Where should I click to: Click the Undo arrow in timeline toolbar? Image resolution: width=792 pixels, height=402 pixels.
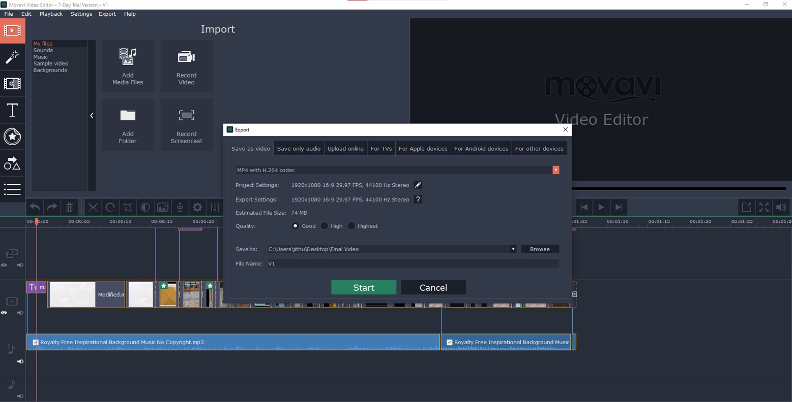coord(35,207)
